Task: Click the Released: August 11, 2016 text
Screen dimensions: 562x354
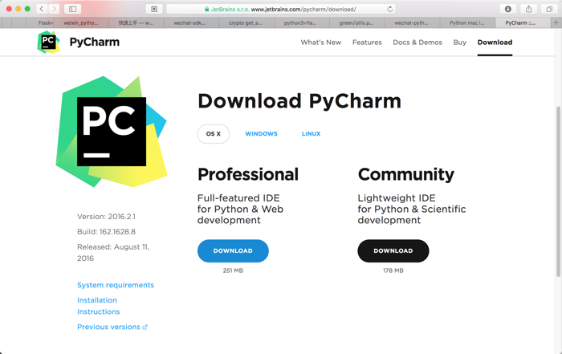Action: coord(113,253)
